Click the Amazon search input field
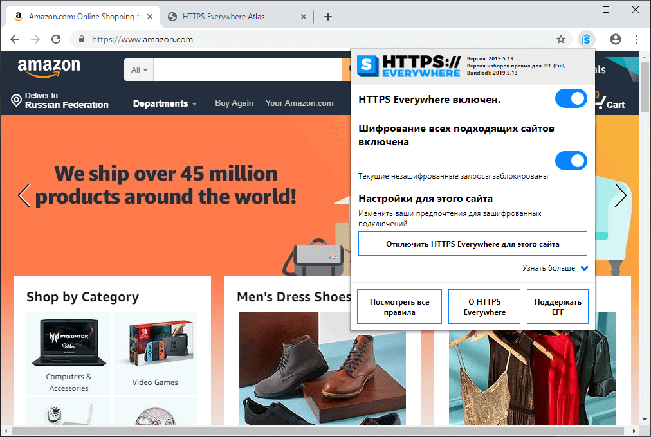Screen dimensions: 651x437 pyautogui.click(x=248, y=69)
